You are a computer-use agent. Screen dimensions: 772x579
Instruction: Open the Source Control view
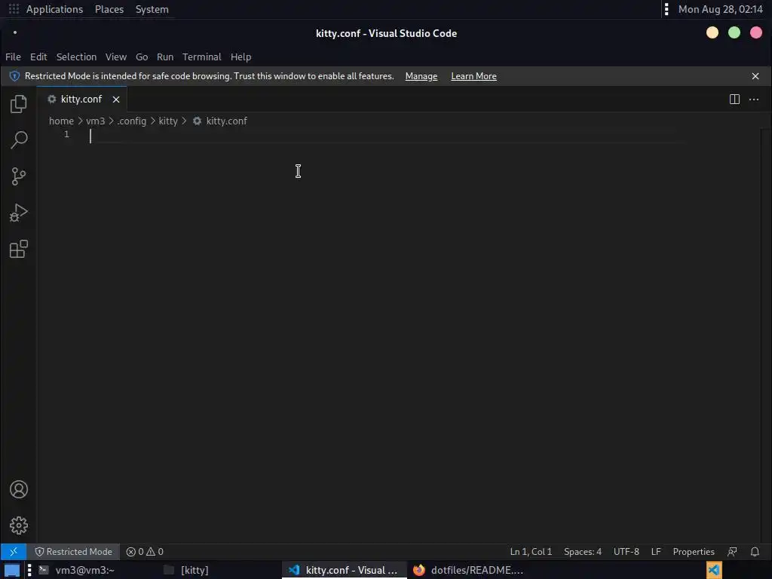[x=19, y=176]
